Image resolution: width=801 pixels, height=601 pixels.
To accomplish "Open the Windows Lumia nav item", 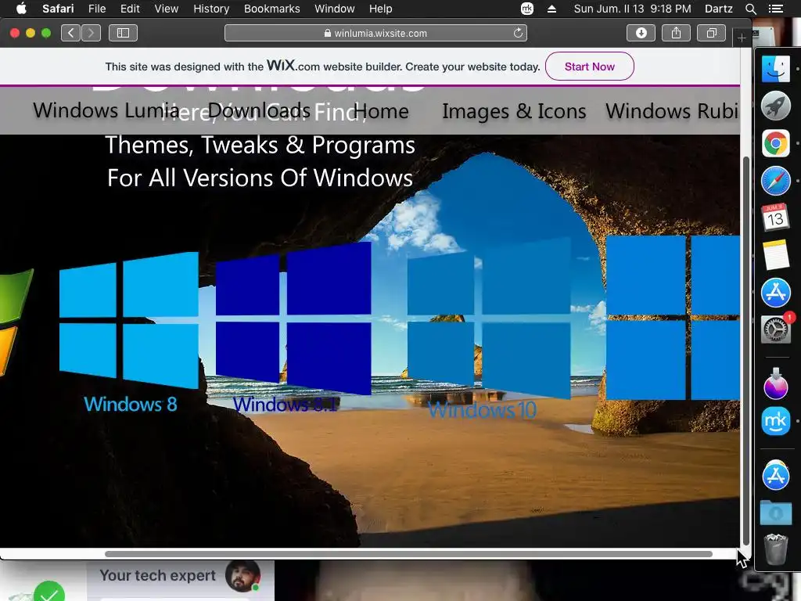I will (106, 111).
